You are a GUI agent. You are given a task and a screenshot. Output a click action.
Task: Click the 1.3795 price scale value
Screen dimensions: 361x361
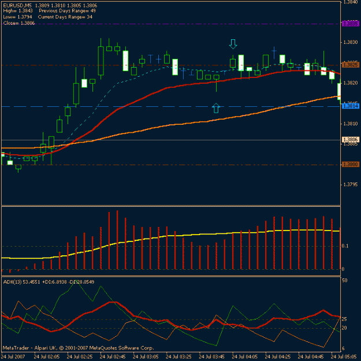click(351, 185)
